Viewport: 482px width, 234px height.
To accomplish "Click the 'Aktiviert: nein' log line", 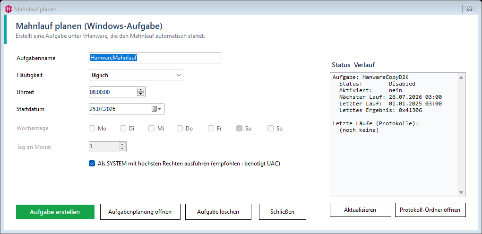I will (x=370, y=90).
